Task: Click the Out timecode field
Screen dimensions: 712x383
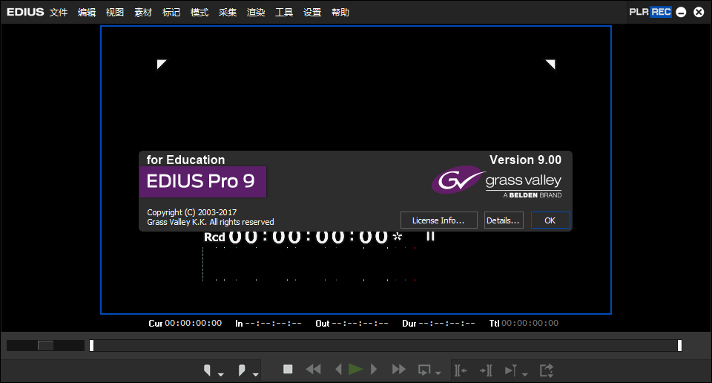Action: pyautogui.click(x=352, y=323)
